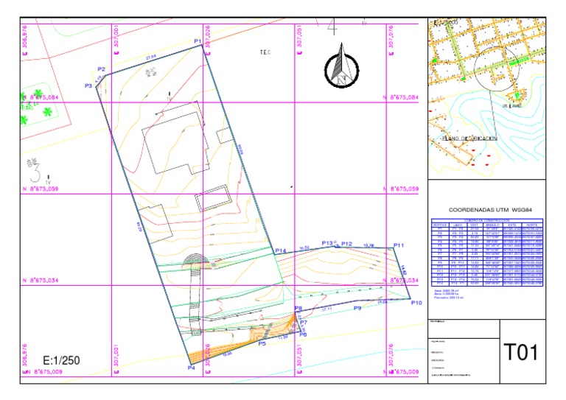The image size is (566, 400).
Task: Click E 307,051 grid label at top
Action: click(x=299, y=40)
